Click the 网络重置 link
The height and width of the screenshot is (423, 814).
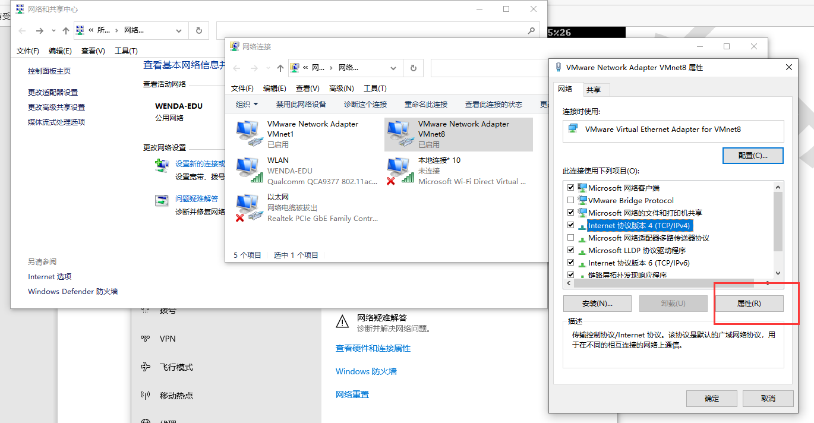352,394
